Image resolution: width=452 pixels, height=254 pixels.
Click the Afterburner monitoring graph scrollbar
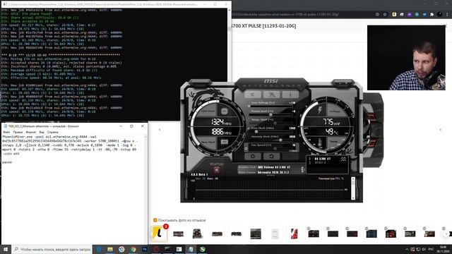point(353,188)
